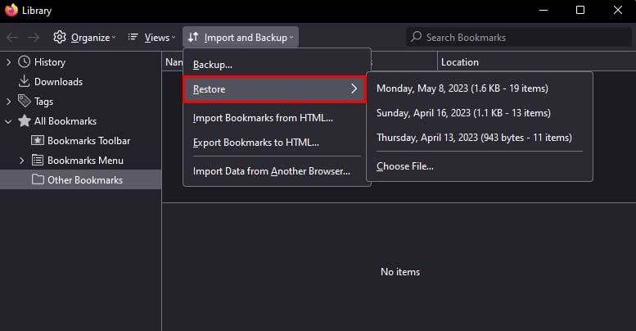Viewport: 636px width, 331px height.
Task: Expand the Bookmarks Menu folder
Action: [x=23, y=161]
